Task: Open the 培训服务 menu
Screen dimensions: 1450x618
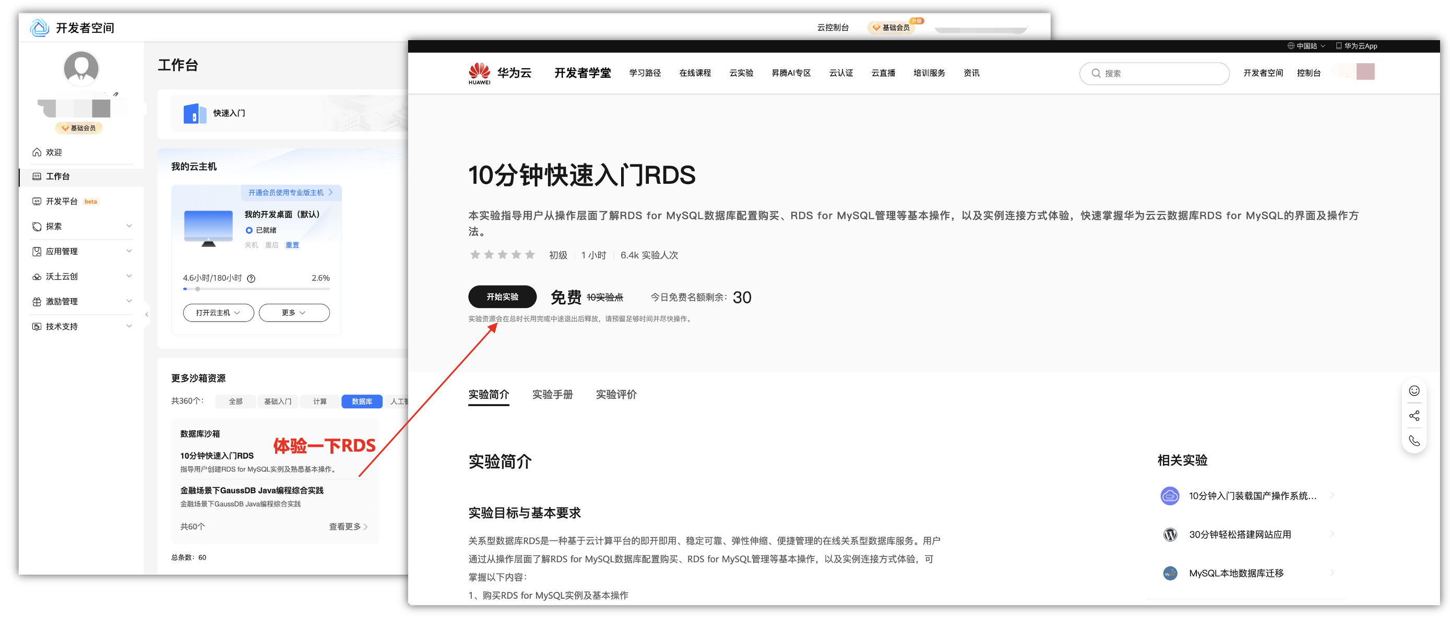Action: tap(929, 73)
